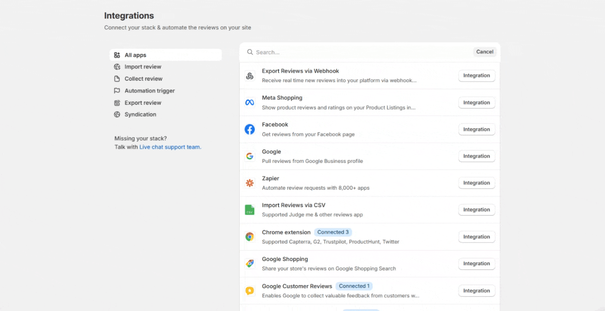Click the Chrome extension logo icon
Viewport: 605px width, 311px height.
250,237
